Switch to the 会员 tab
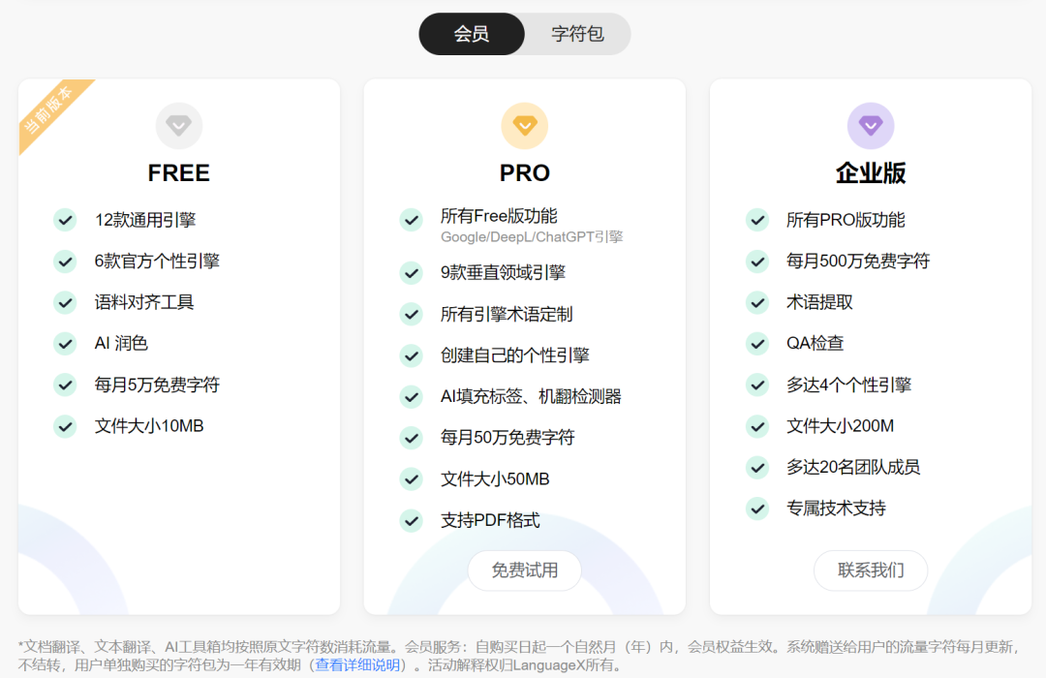Viewport: 1046px width, 678px height. (472, 34)
